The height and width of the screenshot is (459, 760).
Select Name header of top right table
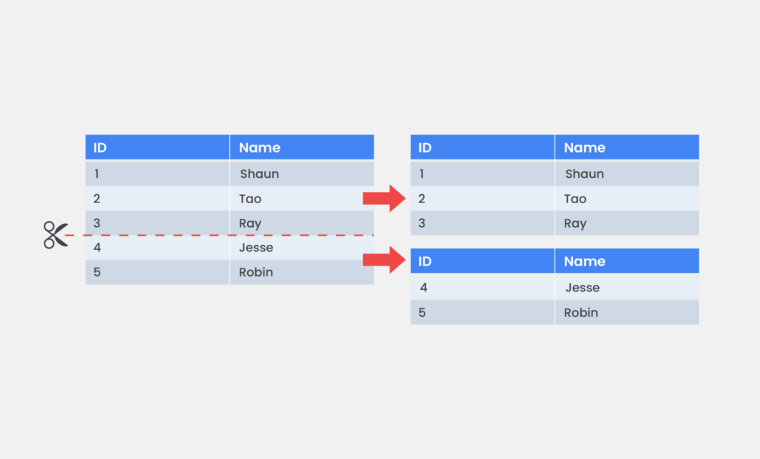coord(627,147)
